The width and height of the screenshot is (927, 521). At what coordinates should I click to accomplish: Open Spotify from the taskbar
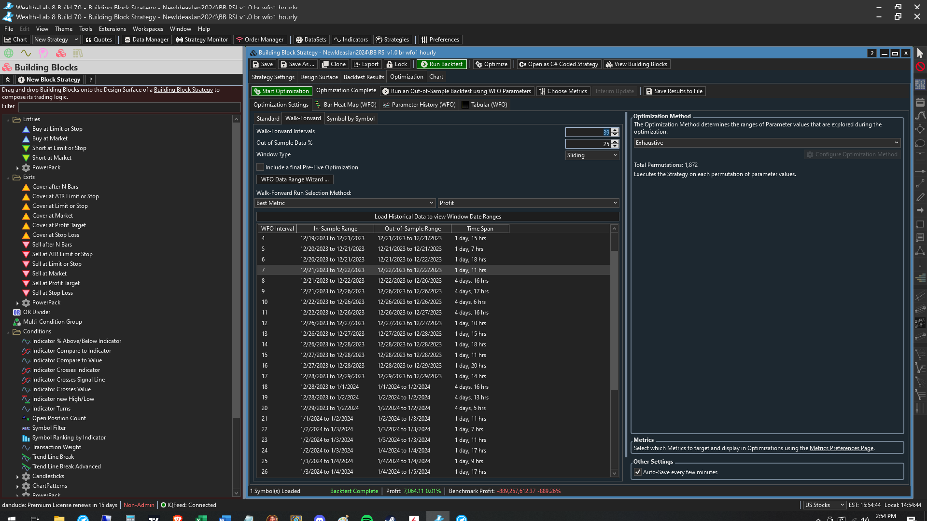[367, 519]
